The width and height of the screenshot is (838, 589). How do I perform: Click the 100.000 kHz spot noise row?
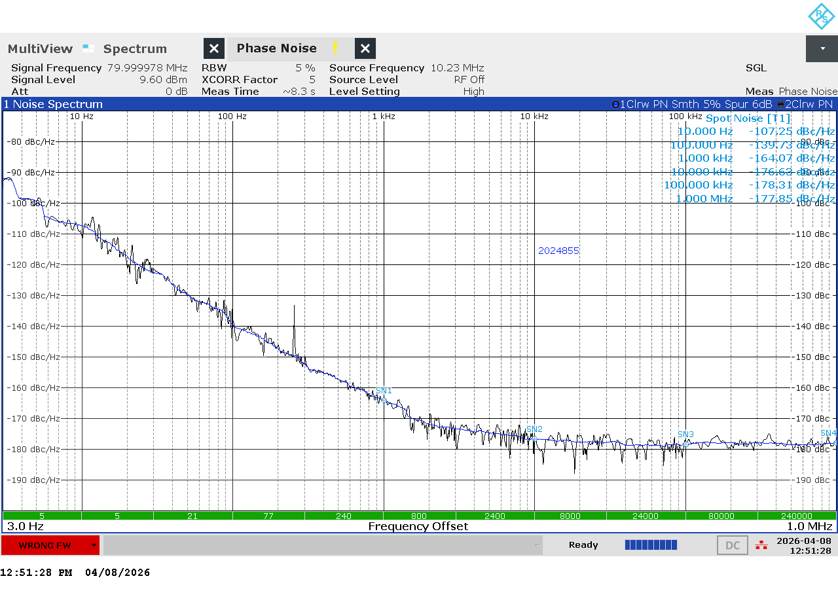(x=750, y=185)
